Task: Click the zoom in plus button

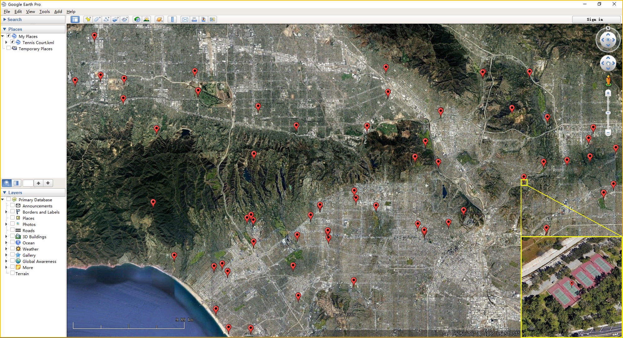Action: click(608, 93)
